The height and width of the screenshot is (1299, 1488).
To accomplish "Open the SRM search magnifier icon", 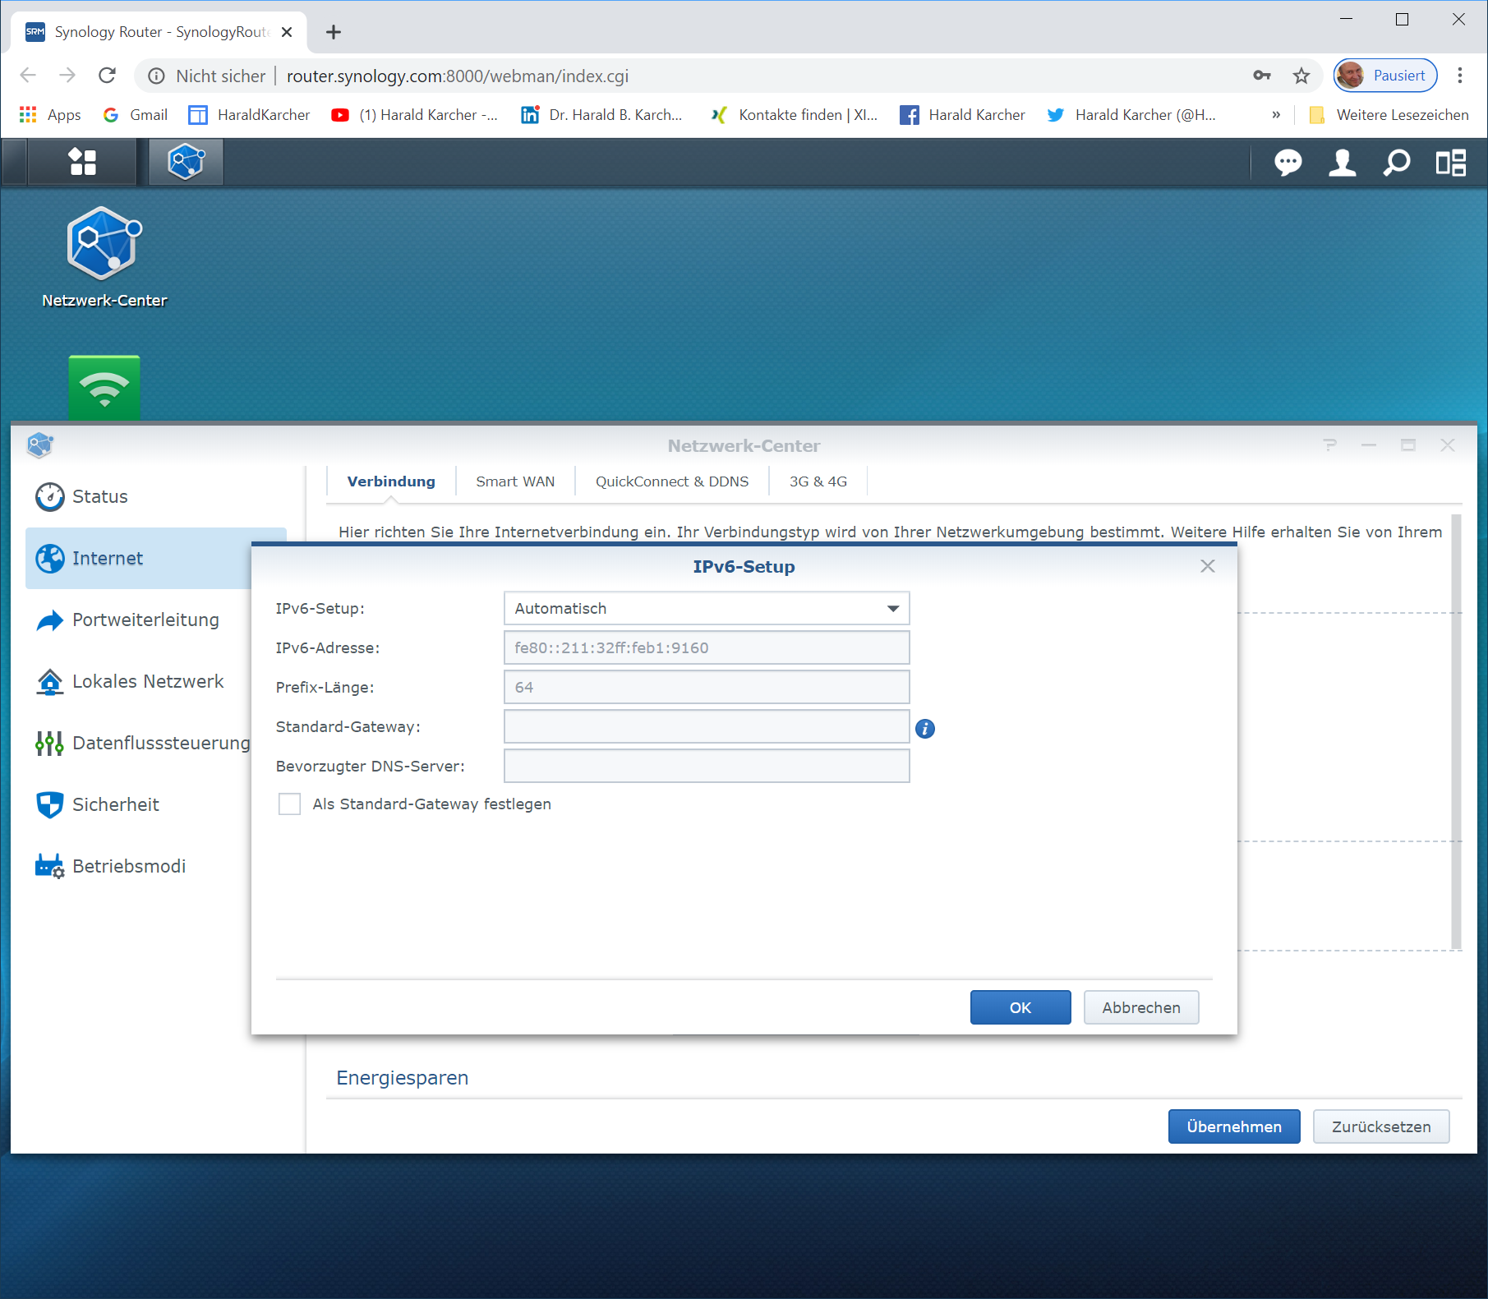I will point(1396,163).
